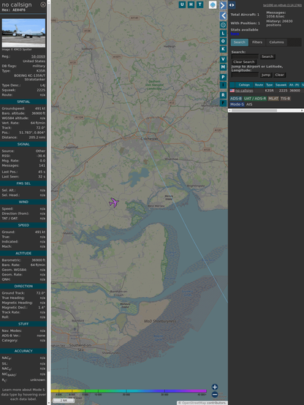This screenshot has height=405, width=304.
Task: Click the Jump to Airport input field
Action: pos(245,75)
